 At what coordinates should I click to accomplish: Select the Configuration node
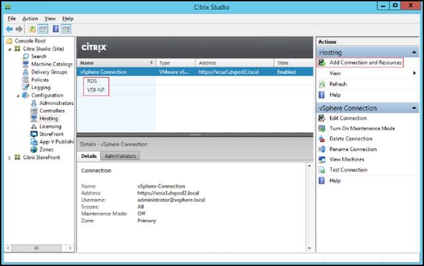click(48, 95)
